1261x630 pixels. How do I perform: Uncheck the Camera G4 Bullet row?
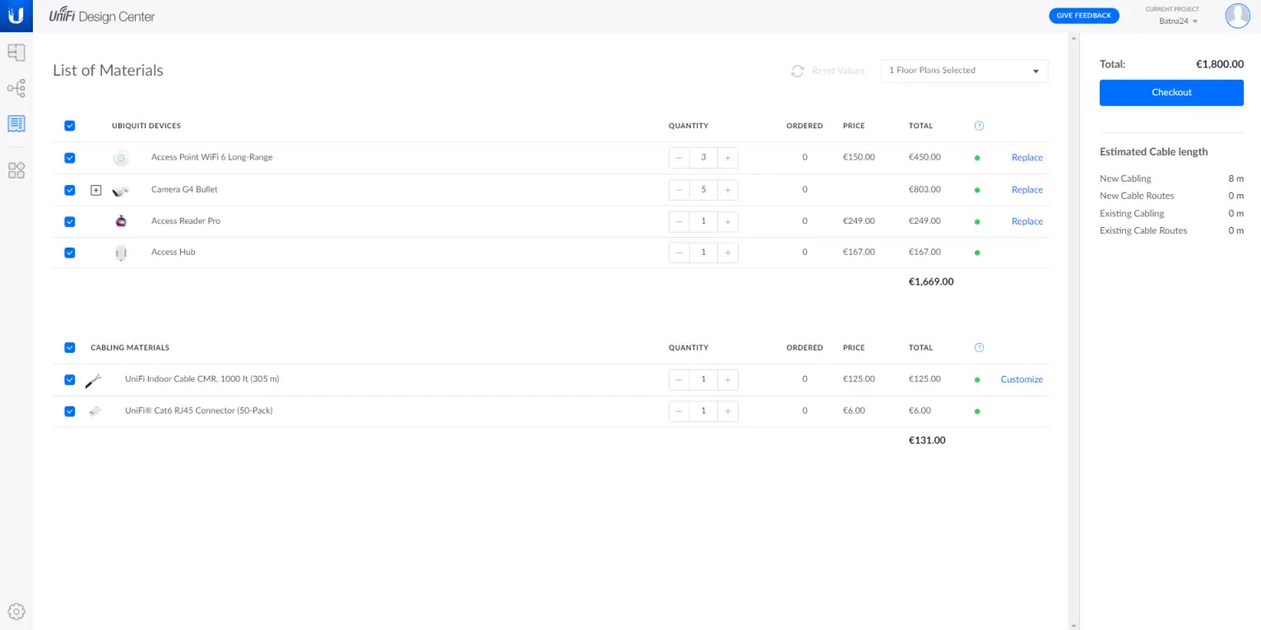click(69, 189)
